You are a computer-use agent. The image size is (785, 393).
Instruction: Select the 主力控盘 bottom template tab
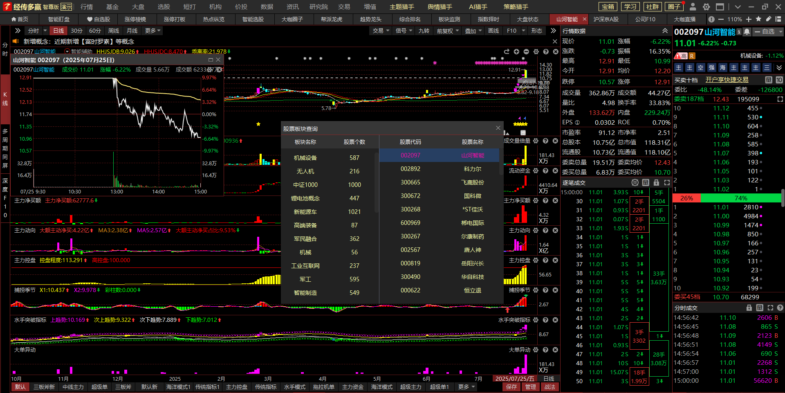237,387
